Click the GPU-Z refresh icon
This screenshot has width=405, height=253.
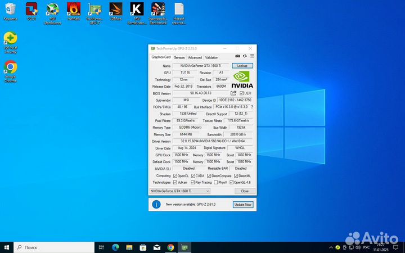coord(245,56)
